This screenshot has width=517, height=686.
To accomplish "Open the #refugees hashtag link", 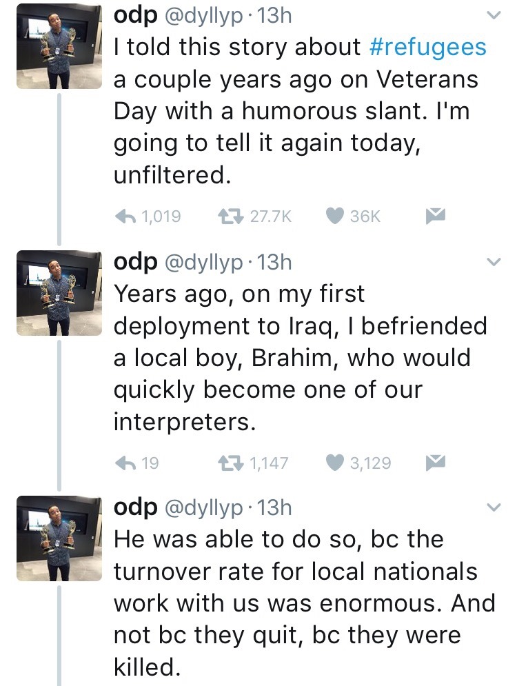I will point(428,47).
